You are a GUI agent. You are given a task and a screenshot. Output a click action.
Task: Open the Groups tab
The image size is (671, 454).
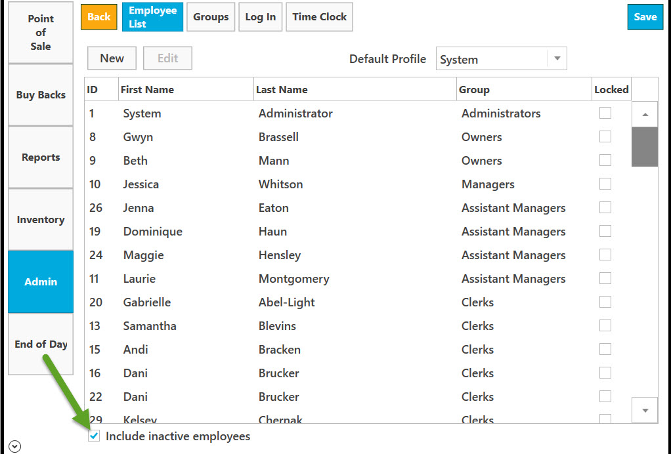coord(211,17)
